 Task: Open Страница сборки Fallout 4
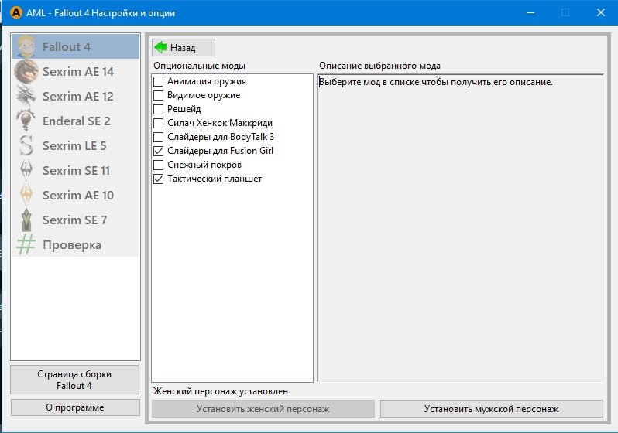click(x=75, y=380)
